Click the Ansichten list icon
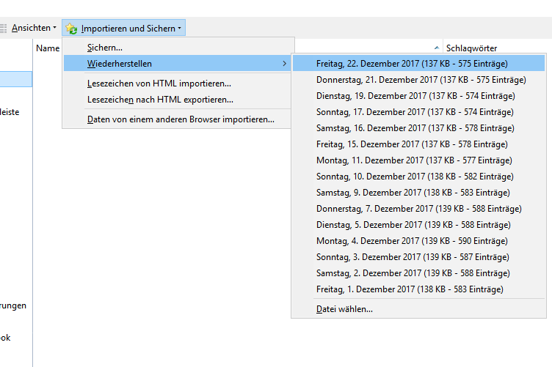552x367 pixels. [x=3, y=29]
